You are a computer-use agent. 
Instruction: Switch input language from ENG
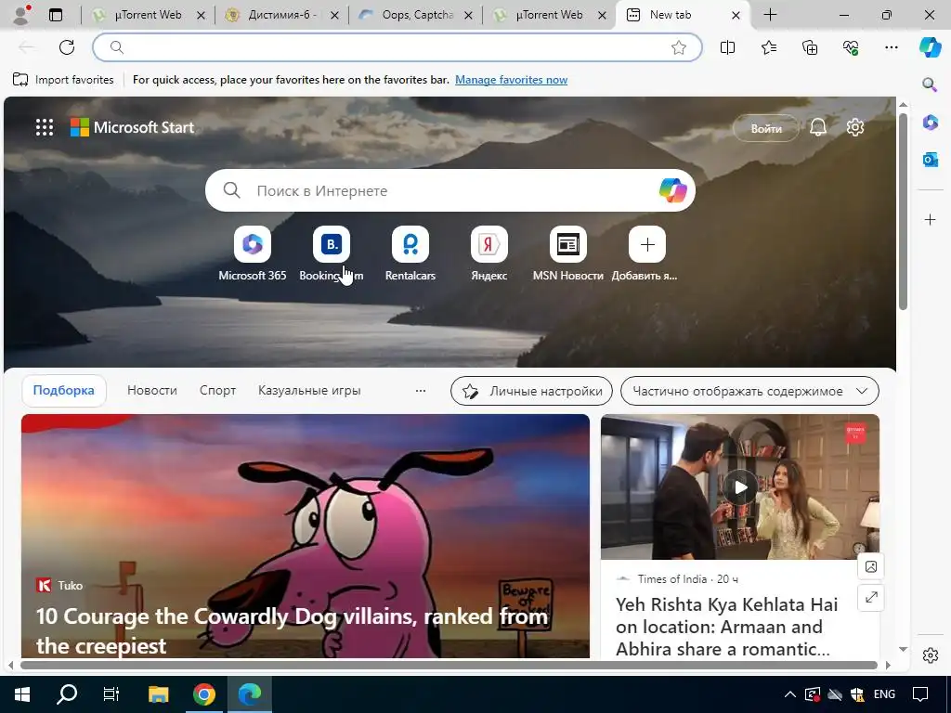pyautogui.click(x=884, y=694)
